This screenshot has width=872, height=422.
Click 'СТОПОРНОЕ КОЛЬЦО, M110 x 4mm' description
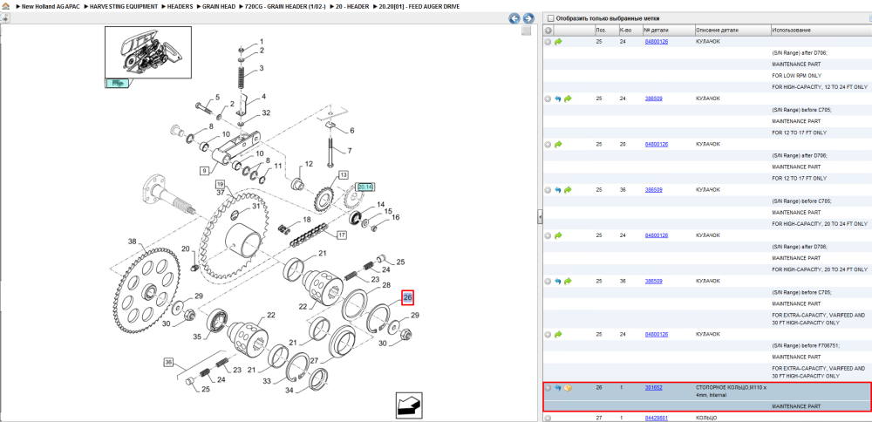pyautogui.click(x=732, y=391)
